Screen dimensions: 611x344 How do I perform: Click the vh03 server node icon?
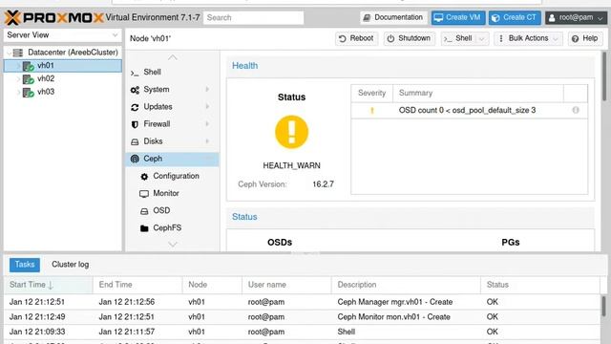point(28,93)
